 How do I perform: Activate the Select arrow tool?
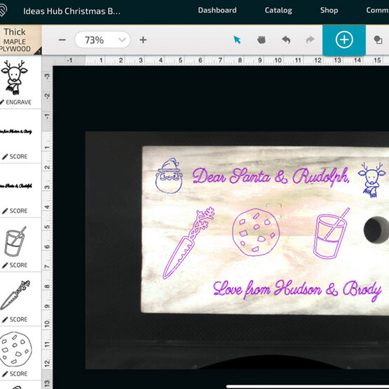click(237, 40)
